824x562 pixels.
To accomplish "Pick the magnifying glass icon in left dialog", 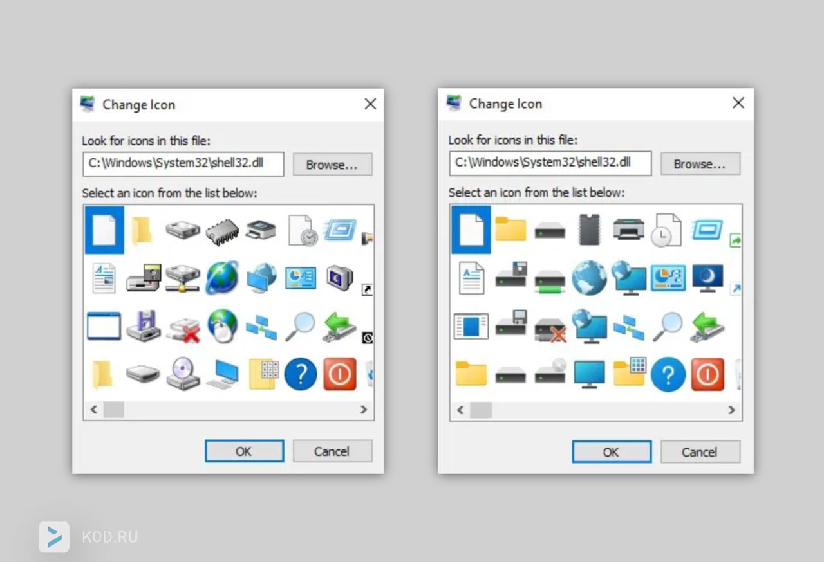I will click(x=300, y=326).
